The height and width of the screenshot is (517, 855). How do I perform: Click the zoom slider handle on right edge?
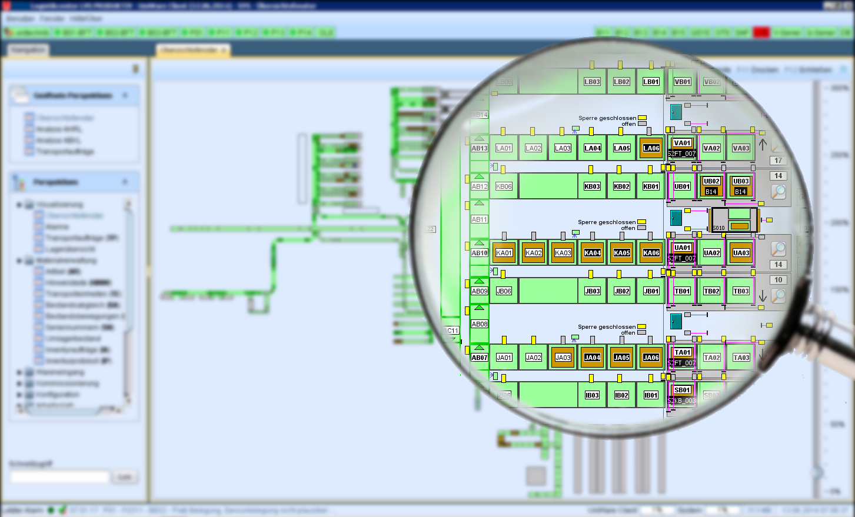point(817,472)
